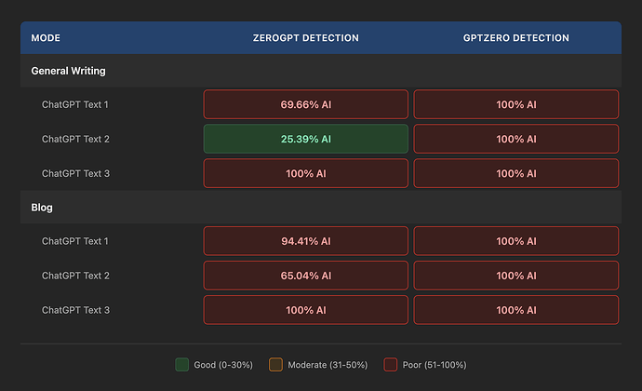Click the 94.41% AI result cell

point(306,241)
